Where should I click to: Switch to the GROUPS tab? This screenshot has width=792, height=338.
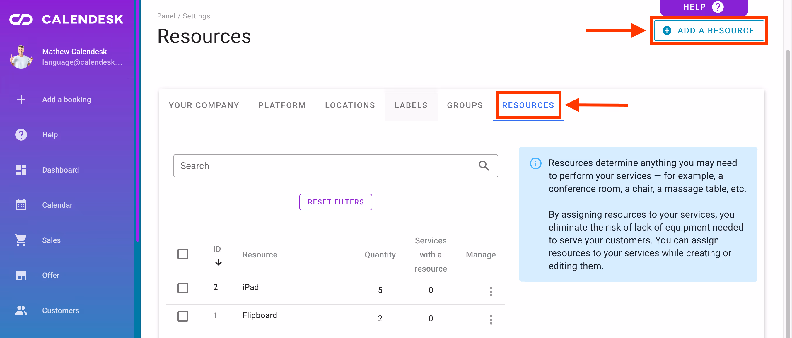[x=465, y=105]
